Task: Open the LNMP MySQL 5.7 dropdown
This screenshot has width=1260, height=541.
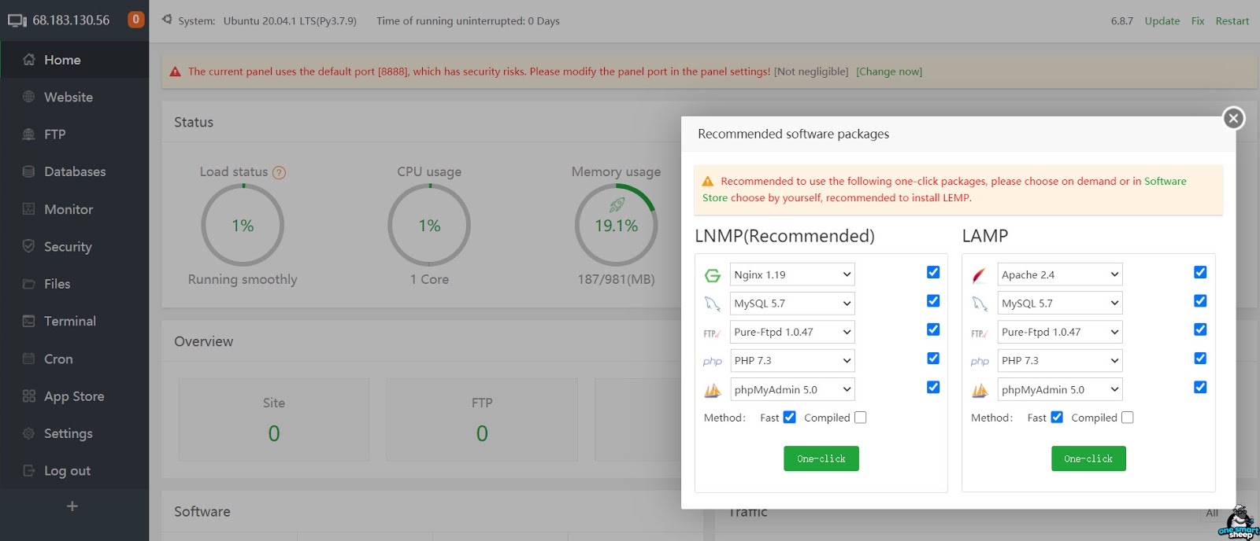Action: coord(792,304)
